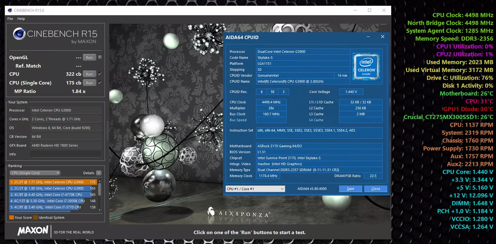Click the Motherboard value ASRock Z170 Gaming K4/D3

click(319, 146)
